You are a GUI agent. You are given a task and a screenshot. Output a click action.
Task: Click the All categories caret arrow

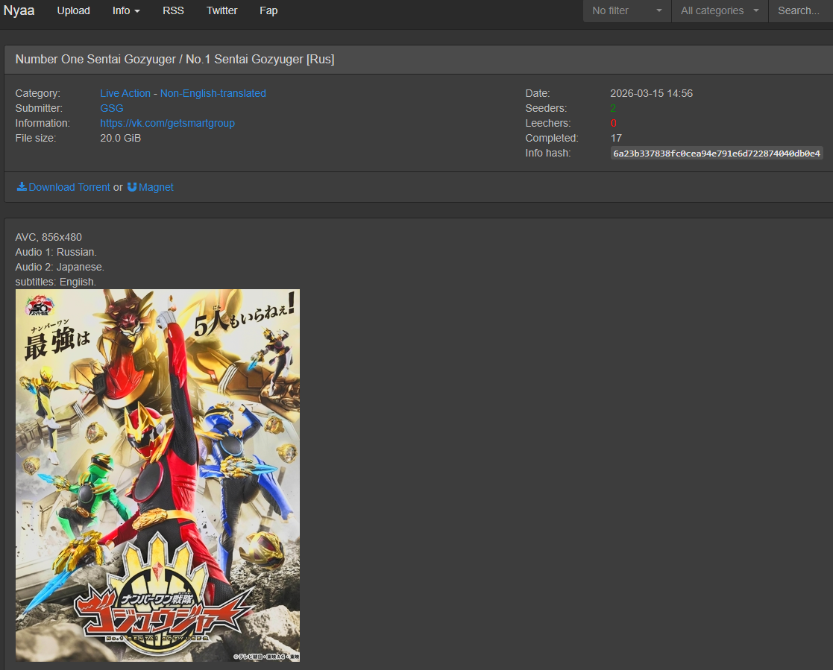[x=756, y=10]
